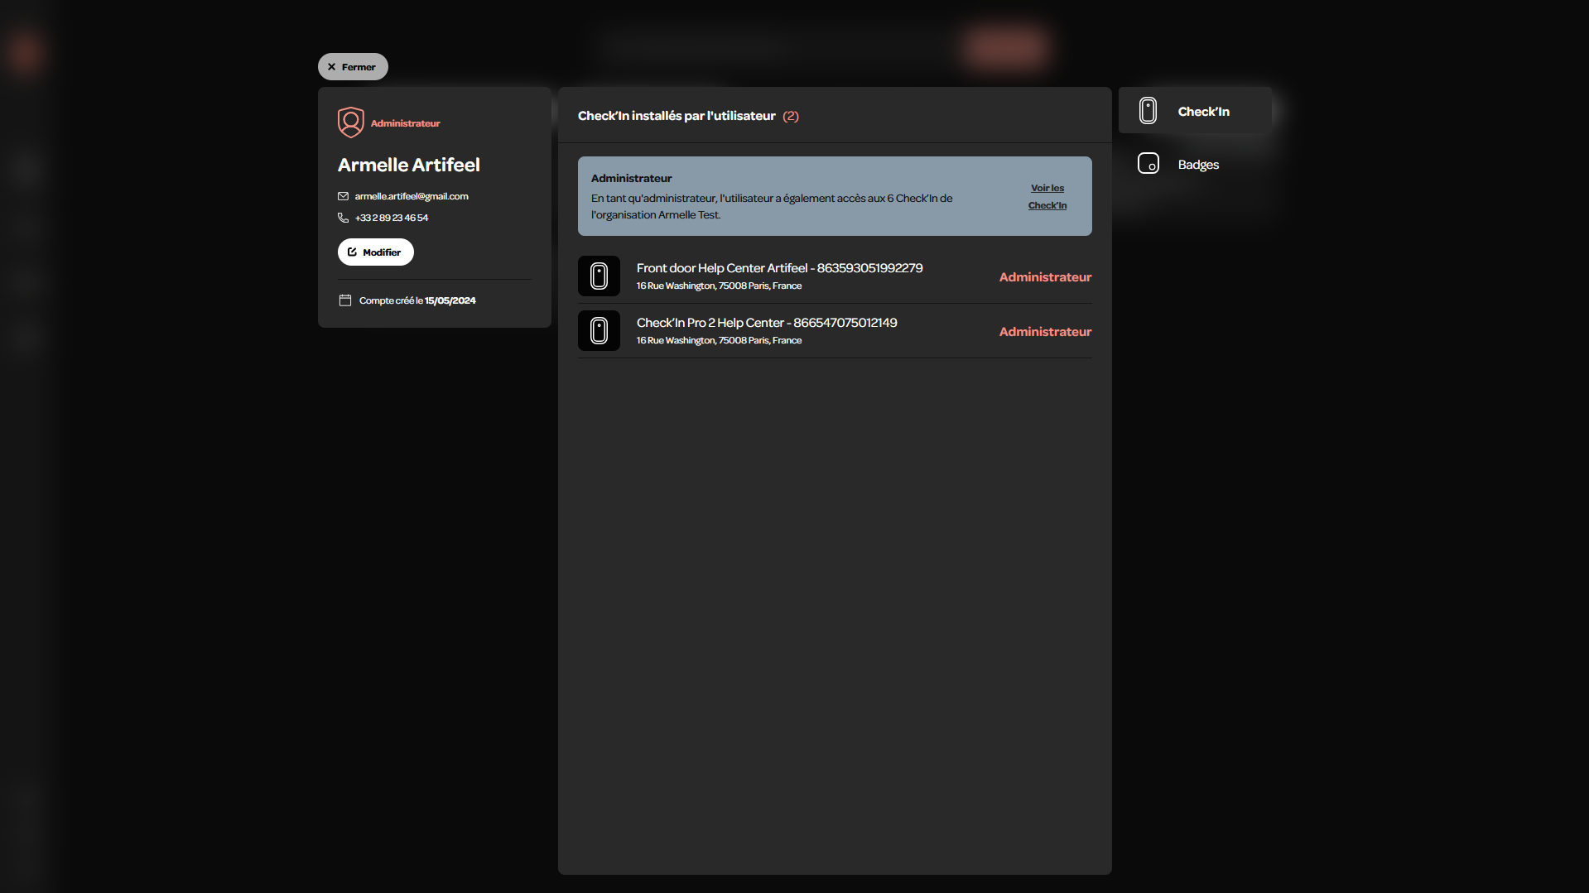The width and height of the screenshot is (1589, 893).
Task: Click the calendar icon near account creation date
Action: [345, 300]
